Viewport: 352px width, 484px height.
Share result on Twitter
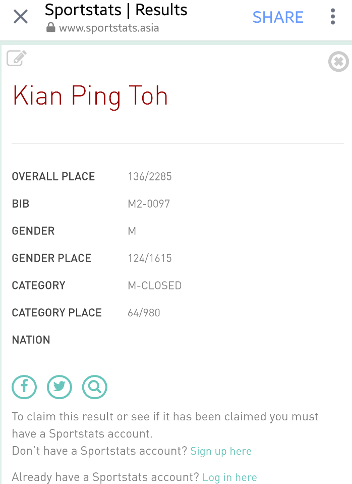click(x=60, y=387)
